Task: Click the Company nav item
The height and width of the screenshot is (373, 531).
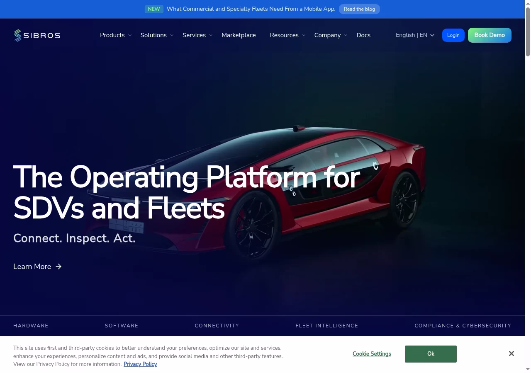Action: [327, 35]
